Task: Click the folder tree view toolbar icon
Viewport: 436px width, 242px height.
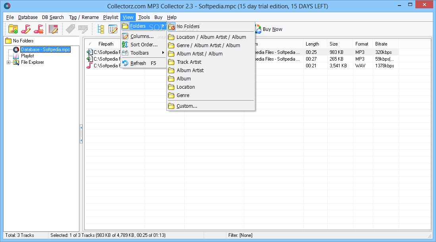Action: click(100, 29)
